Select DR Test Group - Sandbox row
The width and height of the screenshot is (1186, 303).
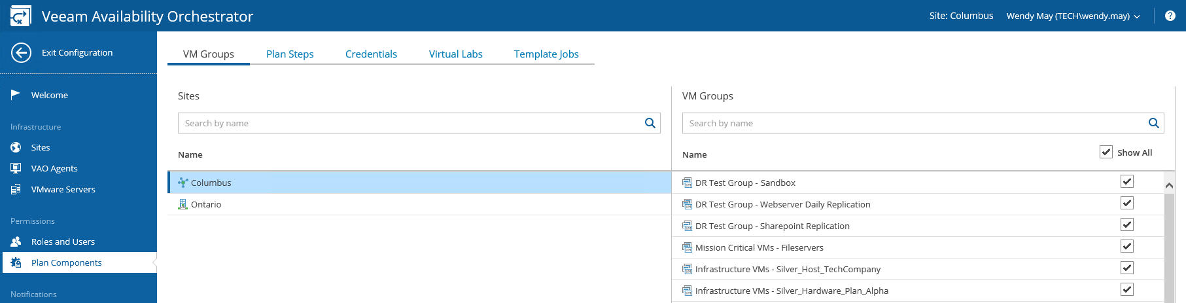point(918,183)
